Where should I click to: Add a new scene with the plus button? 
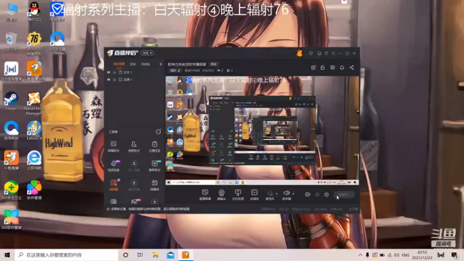coord(161,64)
